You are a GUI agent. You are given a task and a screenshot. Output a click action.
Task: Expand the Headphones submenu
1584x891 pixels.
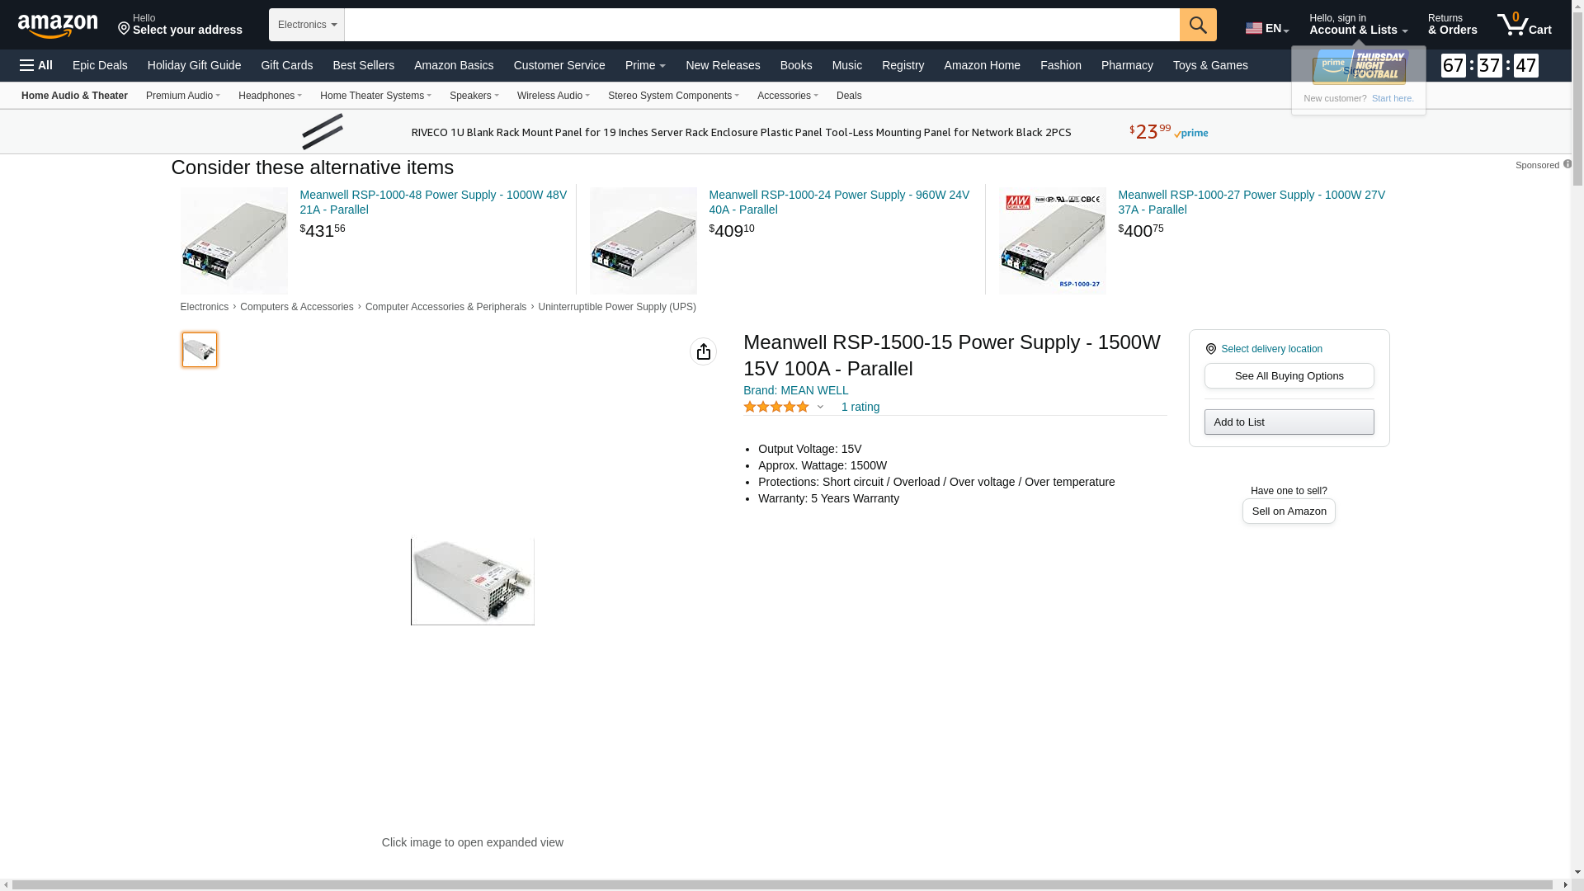(270, 96)
